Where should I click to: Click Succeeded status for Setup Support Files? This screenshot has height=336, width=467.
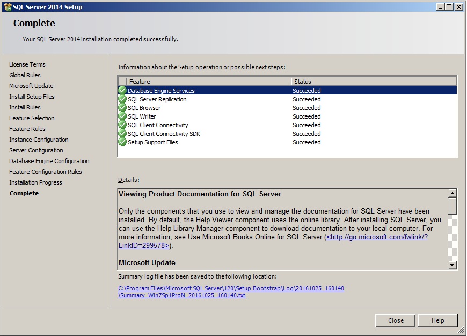coord(307,142)
